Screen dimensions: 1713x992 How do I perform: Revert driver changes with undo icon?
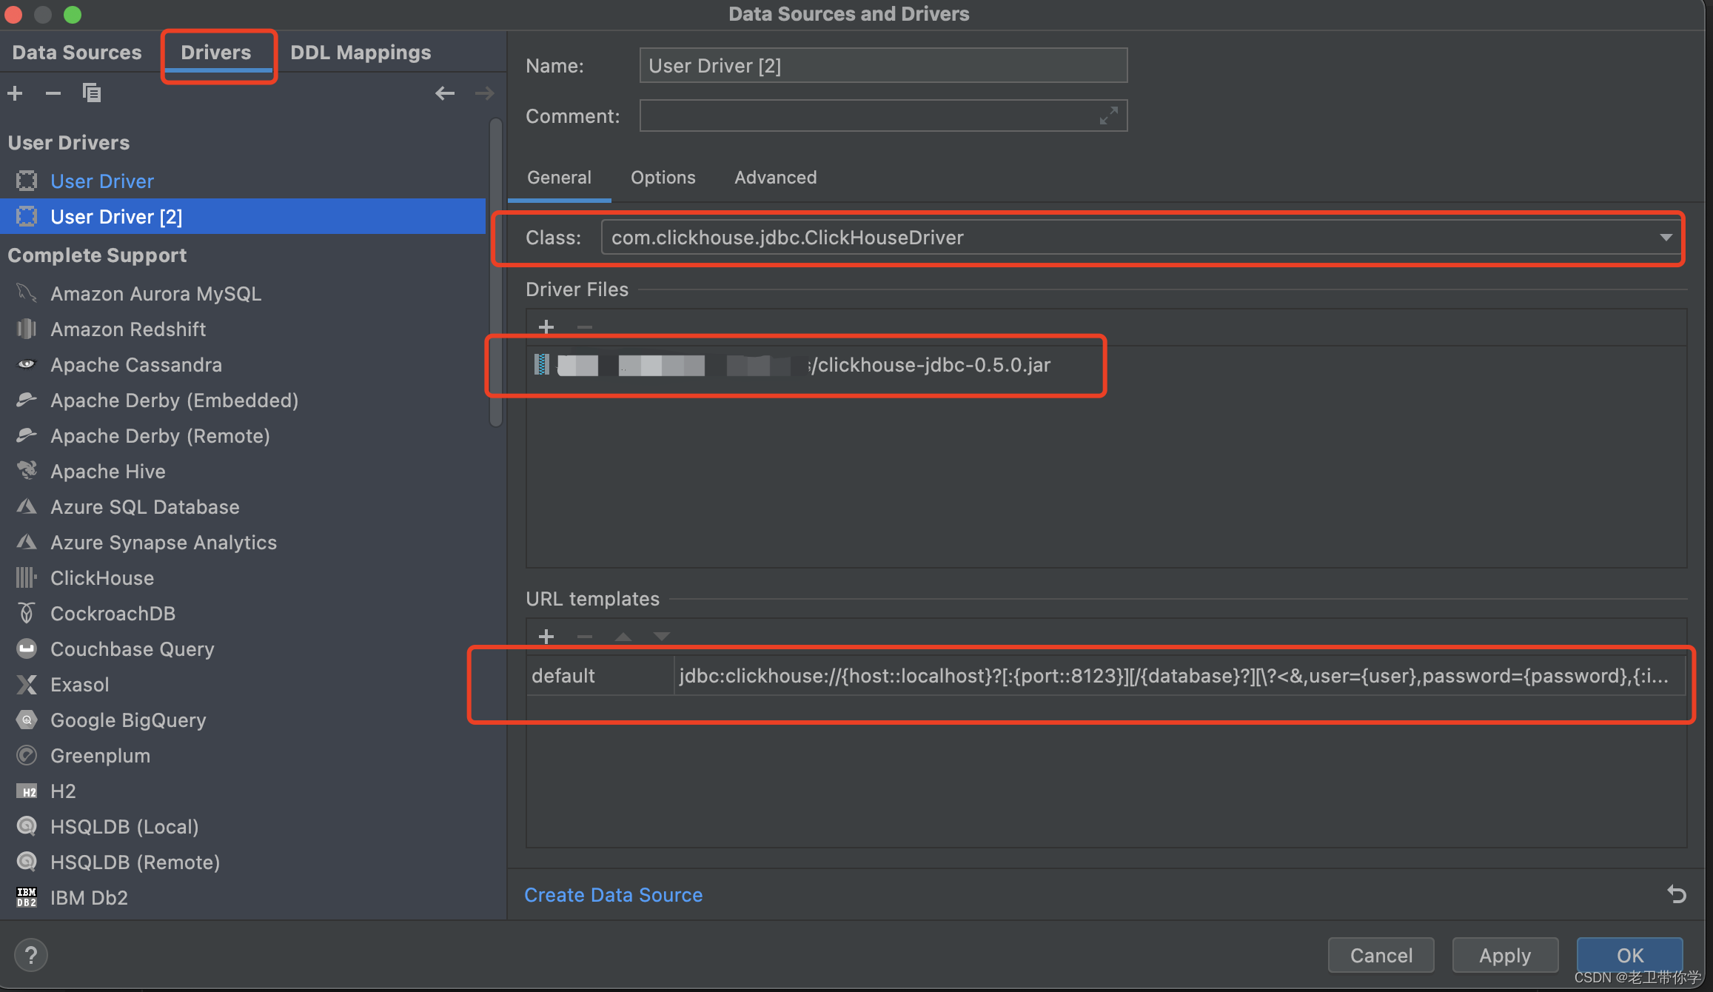click(x=1677, y=894)
